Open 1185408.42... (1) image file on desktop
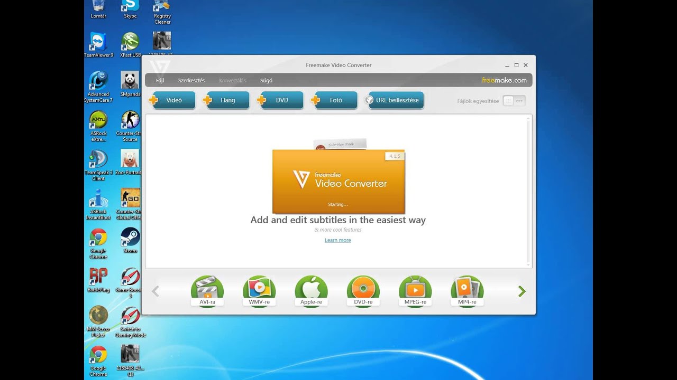677x380 pixels. pos(130,360)
